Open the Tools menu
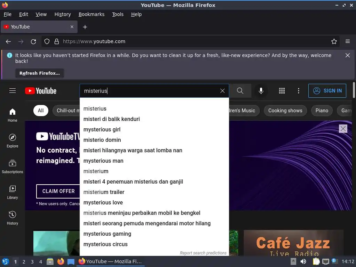The image size is (356, 267). (x=118, y=14)
